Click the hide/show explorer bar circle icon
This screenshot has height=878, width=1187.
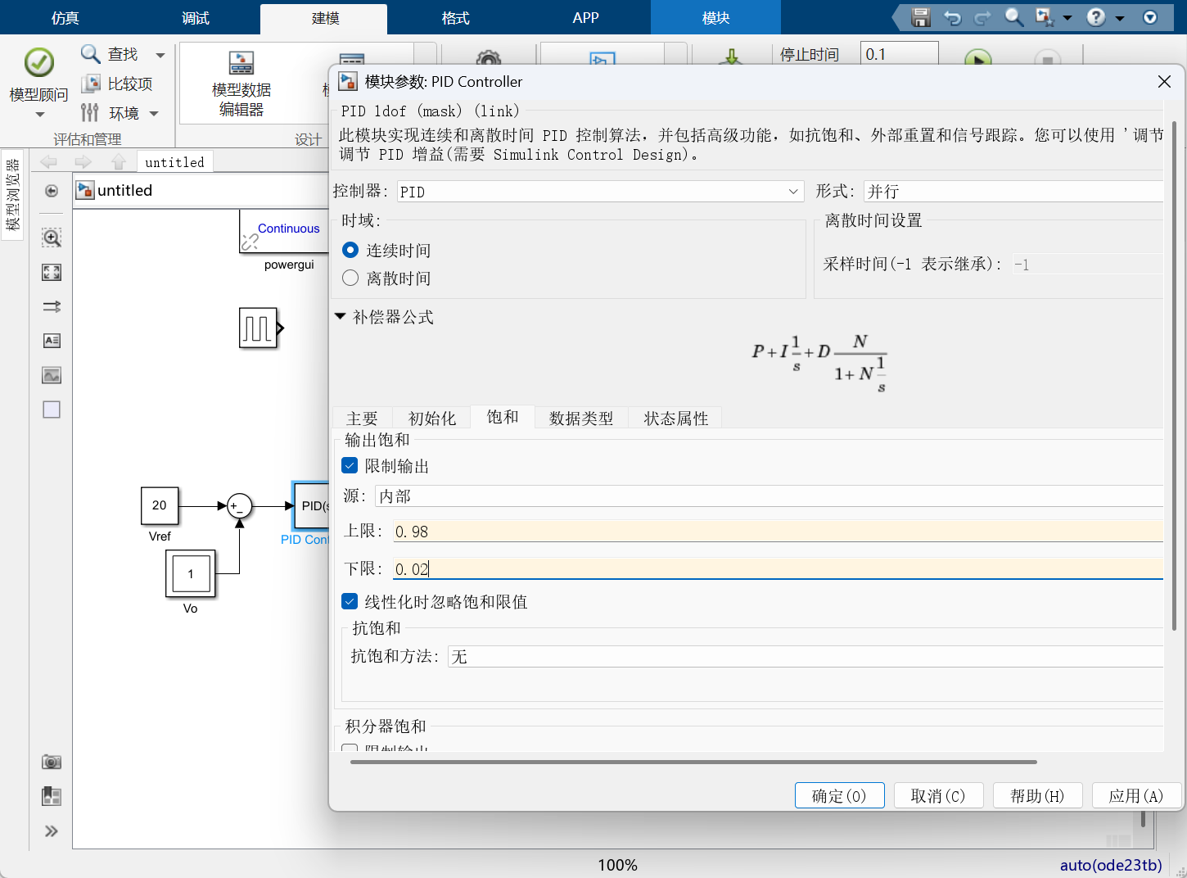(52, 191)
